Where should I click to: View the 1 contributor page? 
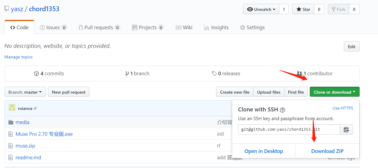pos(315,73)
